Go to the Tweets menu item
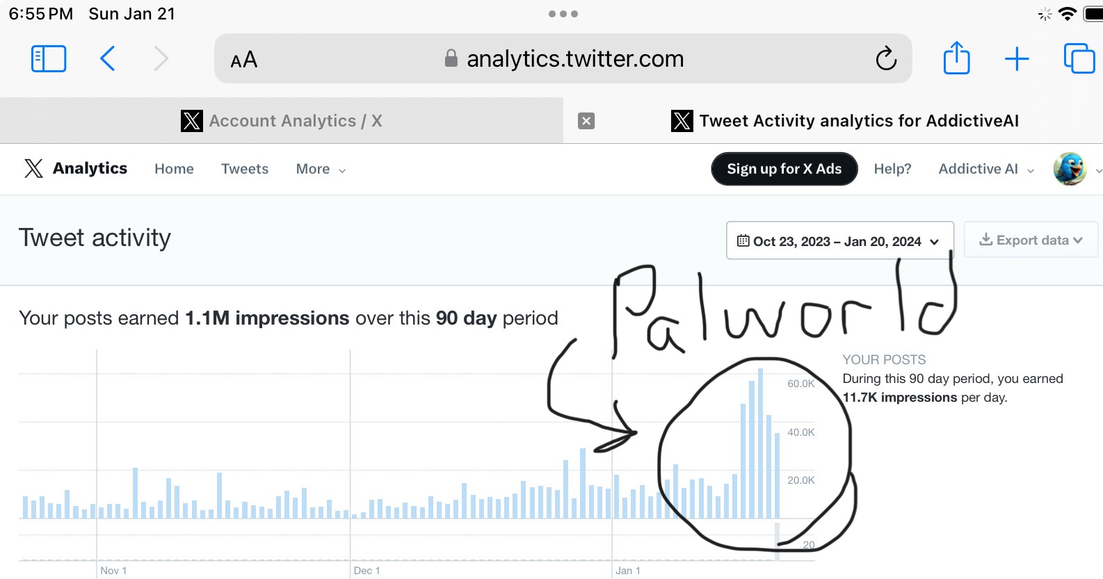Screen dimensions: 1103x579 (245, 169)
